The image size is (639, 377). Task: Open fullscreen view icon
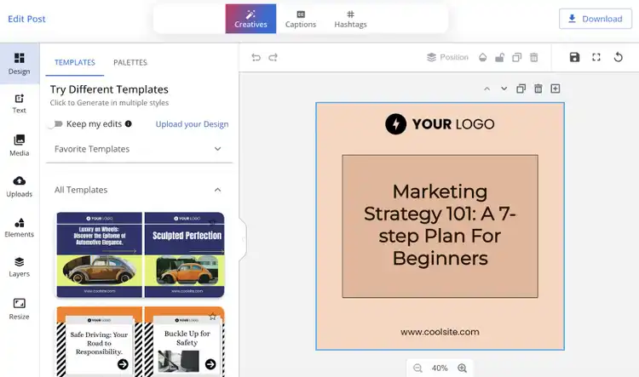(x=596, y=57)
